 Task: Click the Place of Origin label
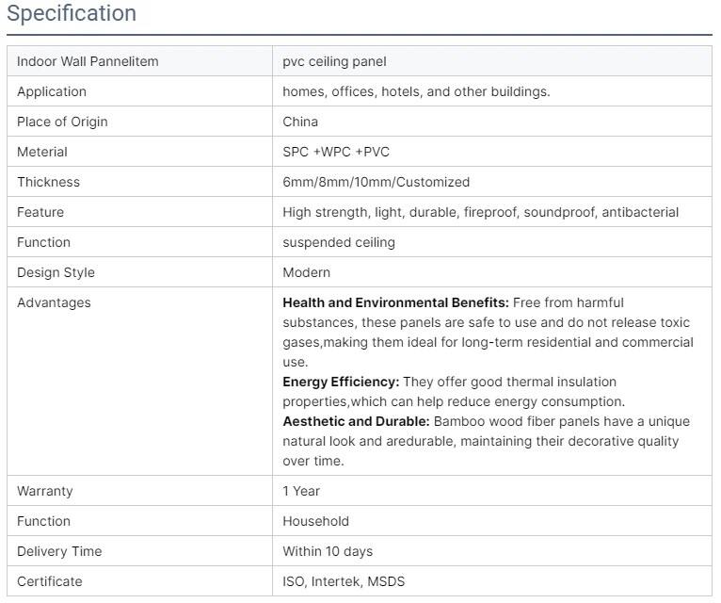tap(62, 122)
